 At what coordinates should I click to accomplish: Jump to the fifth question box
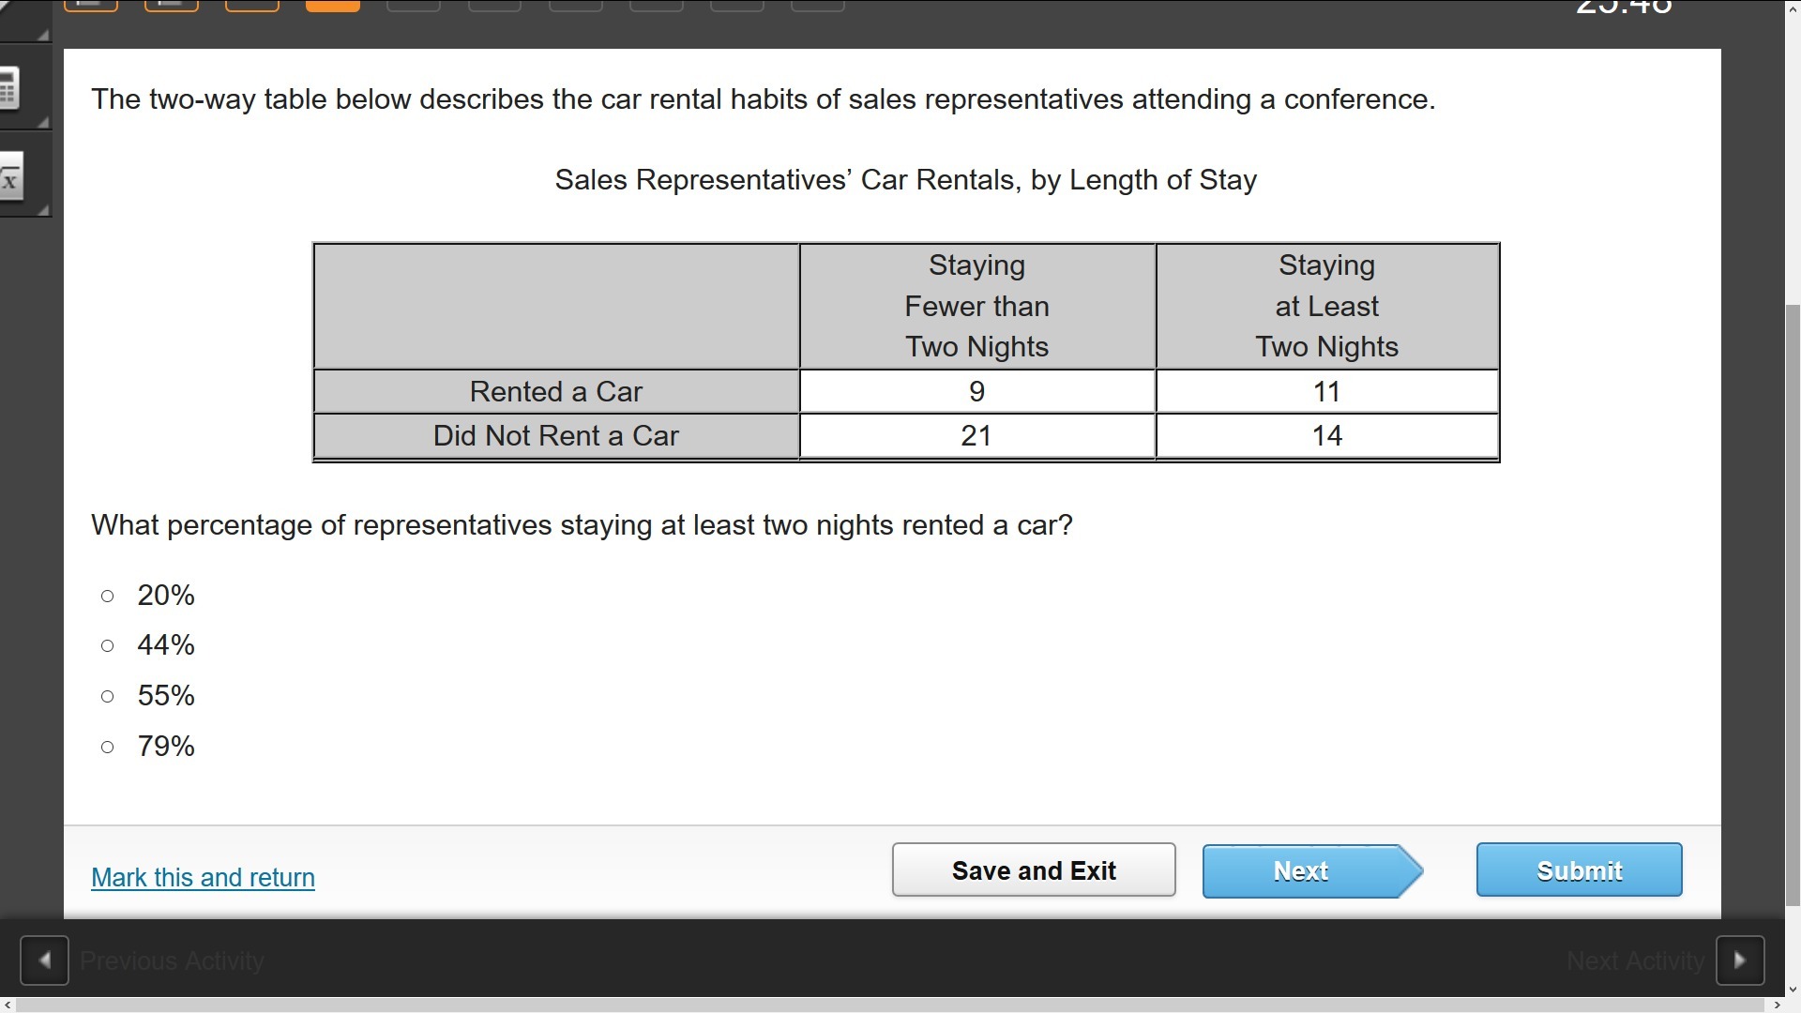click(x=414, y=6)
